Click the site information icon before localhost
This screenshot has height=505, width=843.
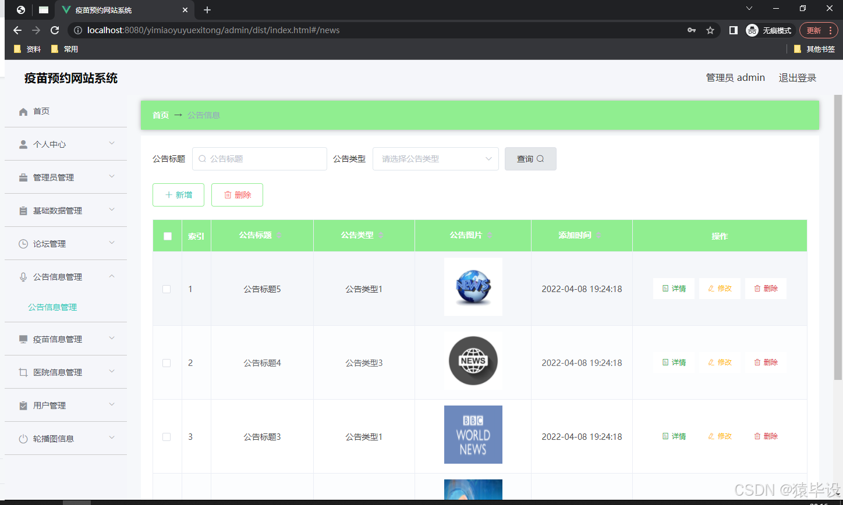tap(77, 30)
